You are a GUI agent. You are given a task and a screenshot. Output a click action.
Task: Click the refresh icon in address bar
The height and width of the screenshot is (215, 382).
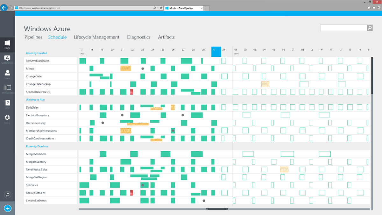point(161,7)
